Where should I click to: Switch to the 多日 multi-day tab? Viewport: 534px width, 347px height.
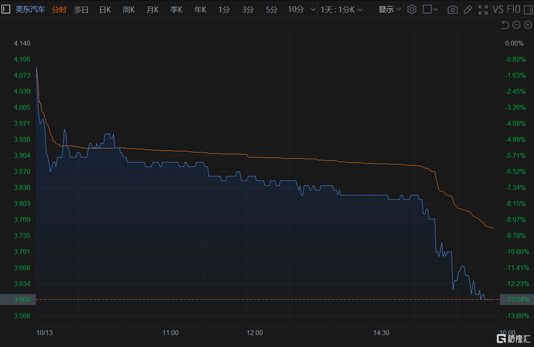[x=81, y=9]
